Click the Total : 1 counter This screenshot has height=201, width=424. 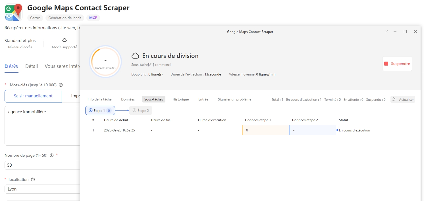[x=277, y=100]
